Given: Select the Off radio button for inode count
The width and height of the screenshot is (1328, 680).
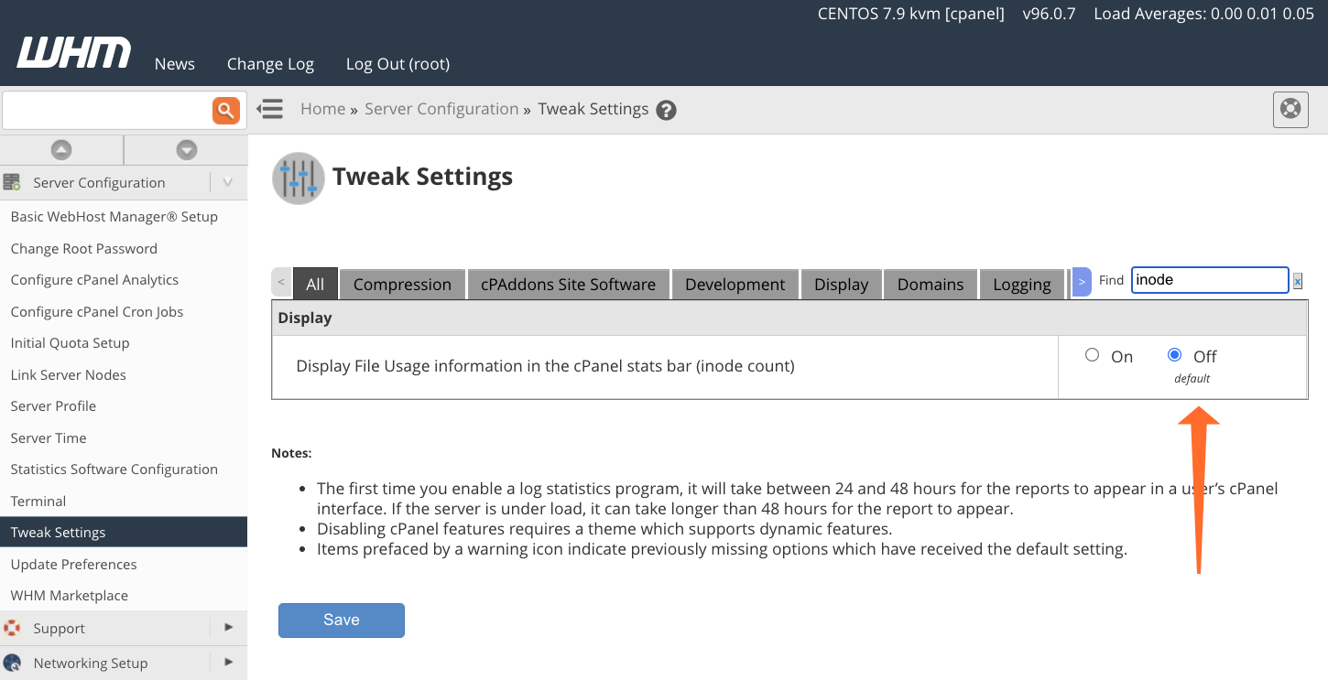Looking at the screenshot, I should point(1174,355).
